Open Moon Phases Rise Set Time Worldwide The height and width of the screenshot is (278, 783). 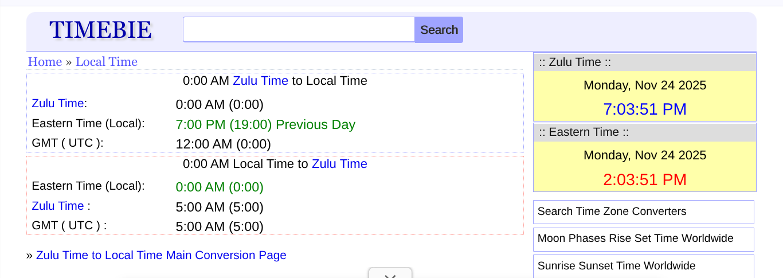click(x=643, y=238)
